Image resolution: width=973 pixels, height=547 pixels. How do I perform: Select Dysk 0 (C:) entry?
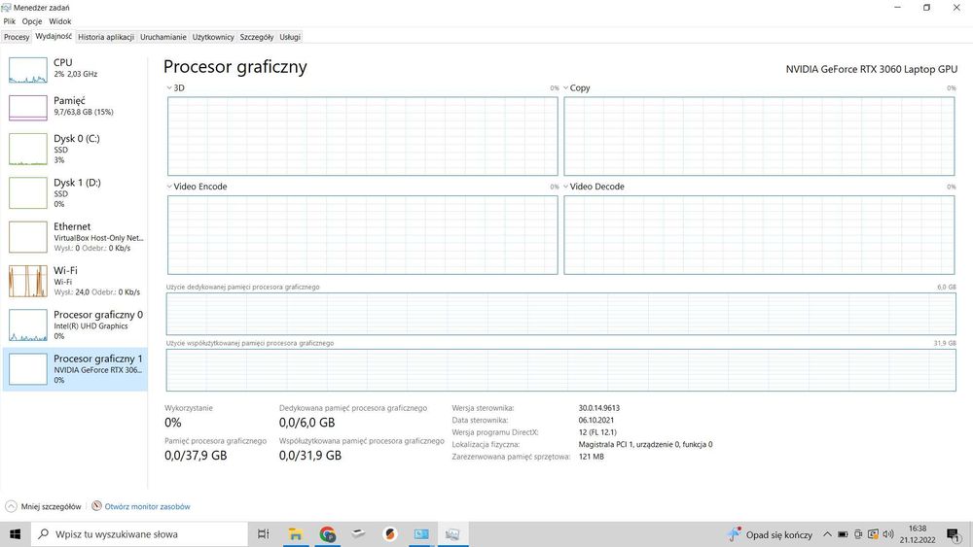[75, 150]
